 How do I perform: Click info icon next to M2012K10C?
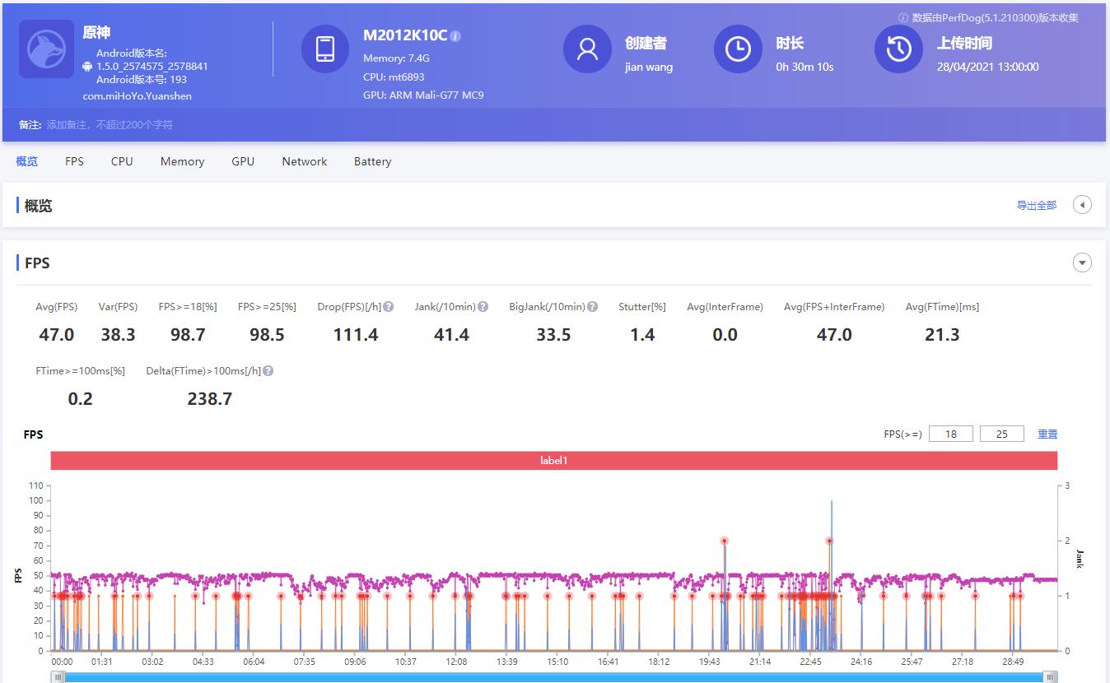pos(455,36)
